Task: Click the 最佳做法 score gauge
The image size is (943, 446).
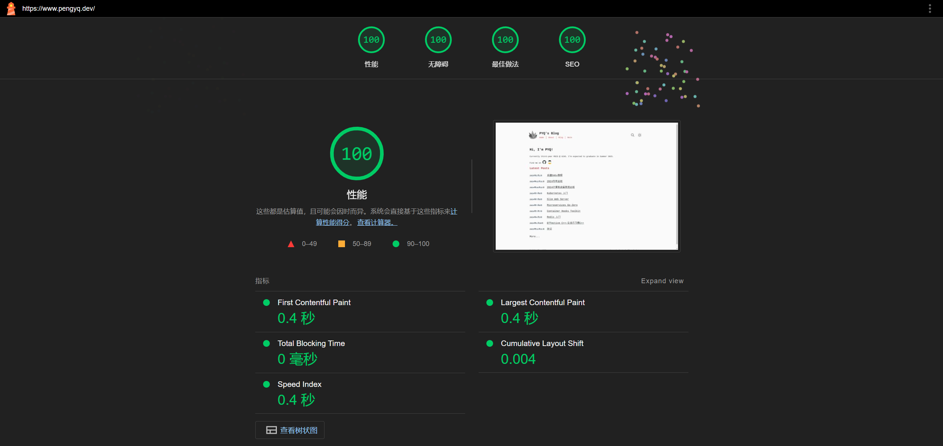Action: 505,40
